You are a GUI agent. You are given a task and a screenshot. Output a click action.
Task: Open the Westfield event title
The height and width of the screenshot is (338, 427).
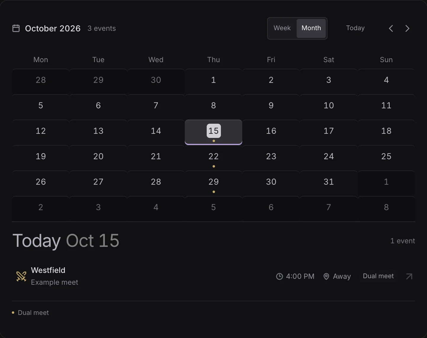pos(48,270)
